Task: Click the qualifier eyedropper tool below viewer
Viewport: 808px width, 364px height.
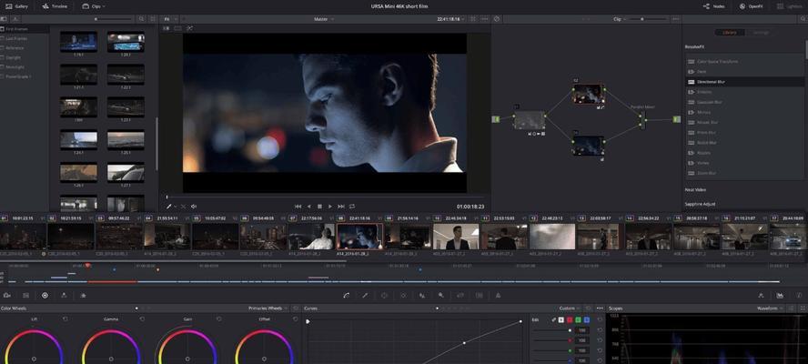Action: click(168, 207)
